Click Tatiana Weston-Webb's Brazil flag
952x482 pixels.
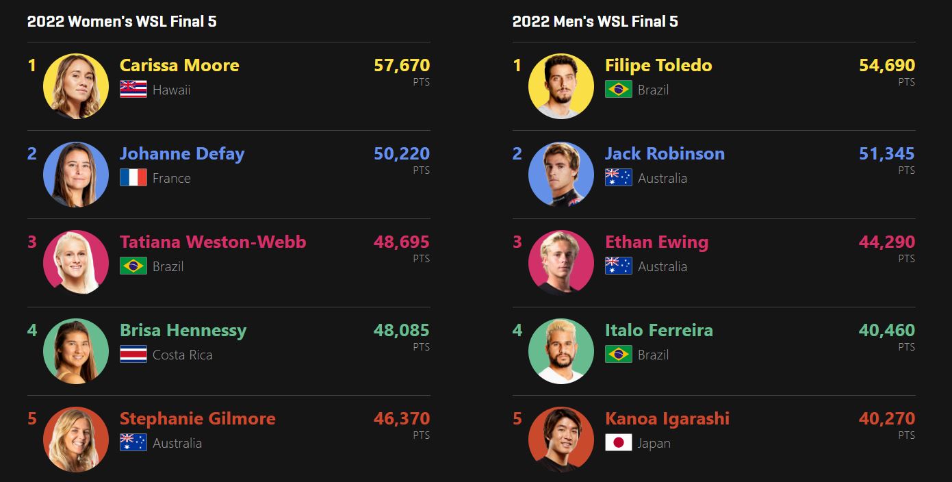(133, 266)
